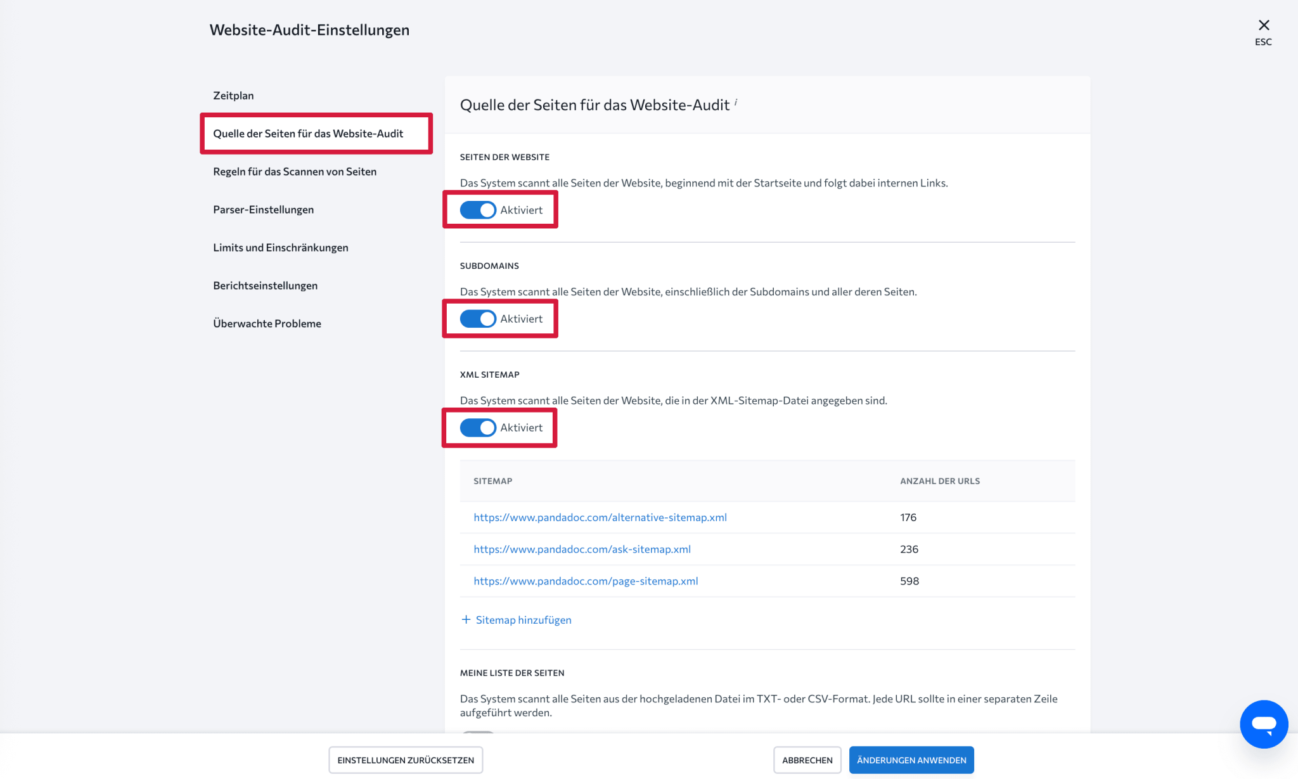Open Limits und Einschränkungen settings
Screen dimensions: 1298x779
(x=280, y=247)
